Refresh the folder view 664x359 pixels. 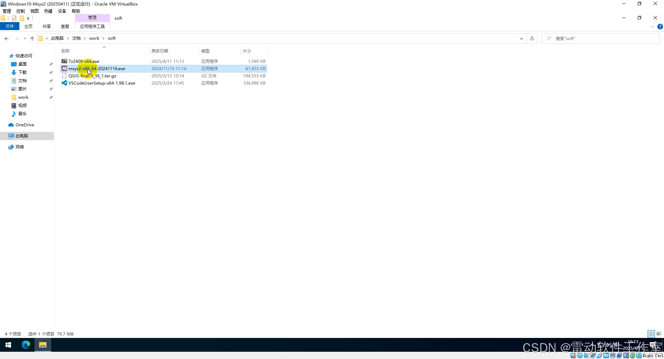point(532,39)
